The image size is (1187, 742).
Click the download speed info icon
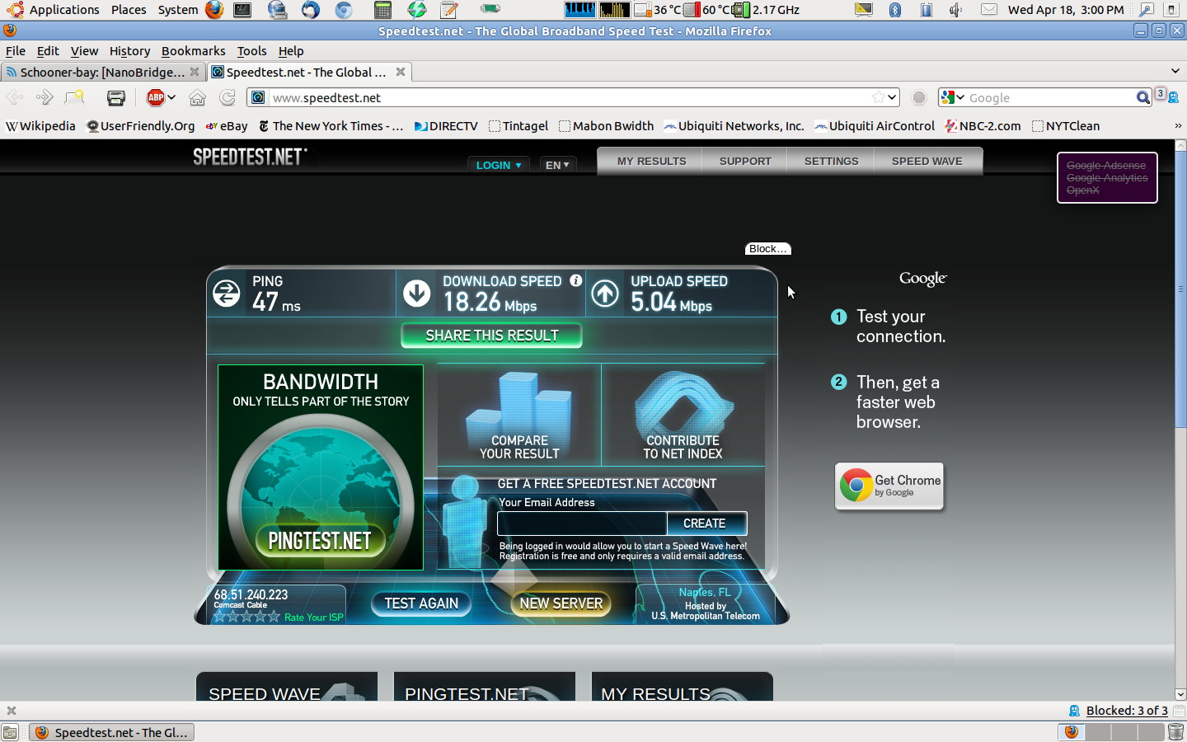tap(576, 280)
